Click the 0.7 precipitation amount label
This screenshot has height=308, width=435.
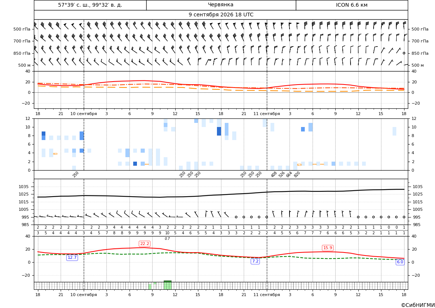167,239
